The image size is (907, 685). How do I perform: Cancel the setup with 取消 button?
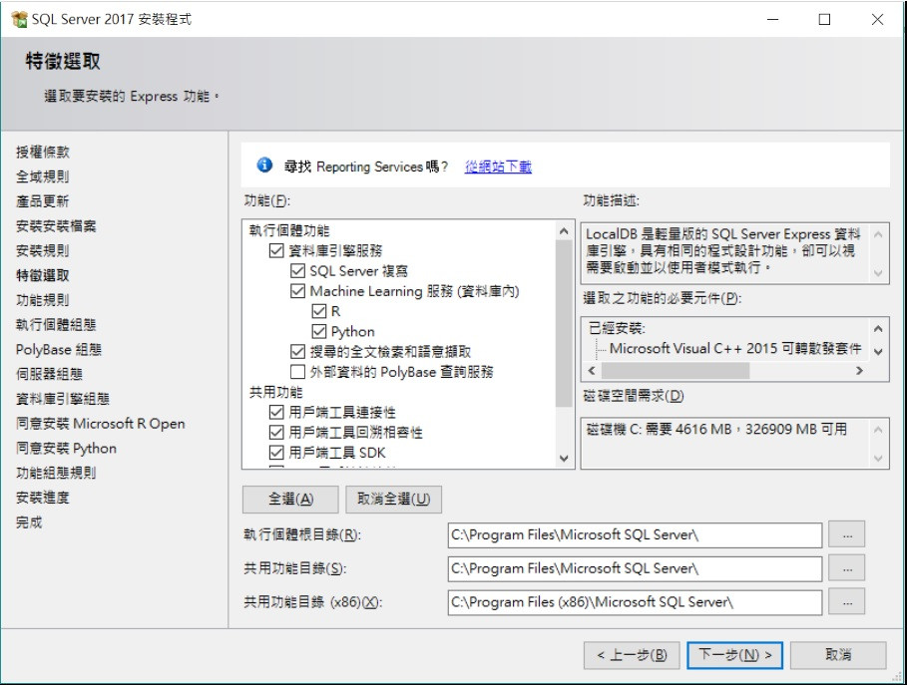838,655
